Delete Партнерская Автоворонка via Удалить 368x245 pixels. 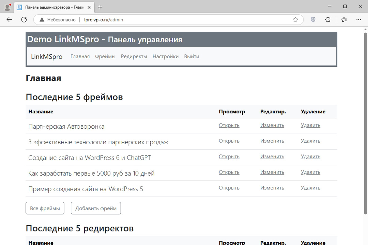point(310,125)
